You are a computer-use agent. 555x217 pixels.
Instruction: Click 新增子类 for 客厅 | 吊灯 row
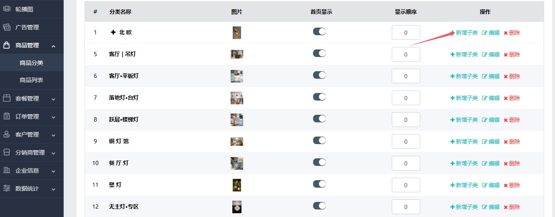pyautogui.click(x=464, y=54)
